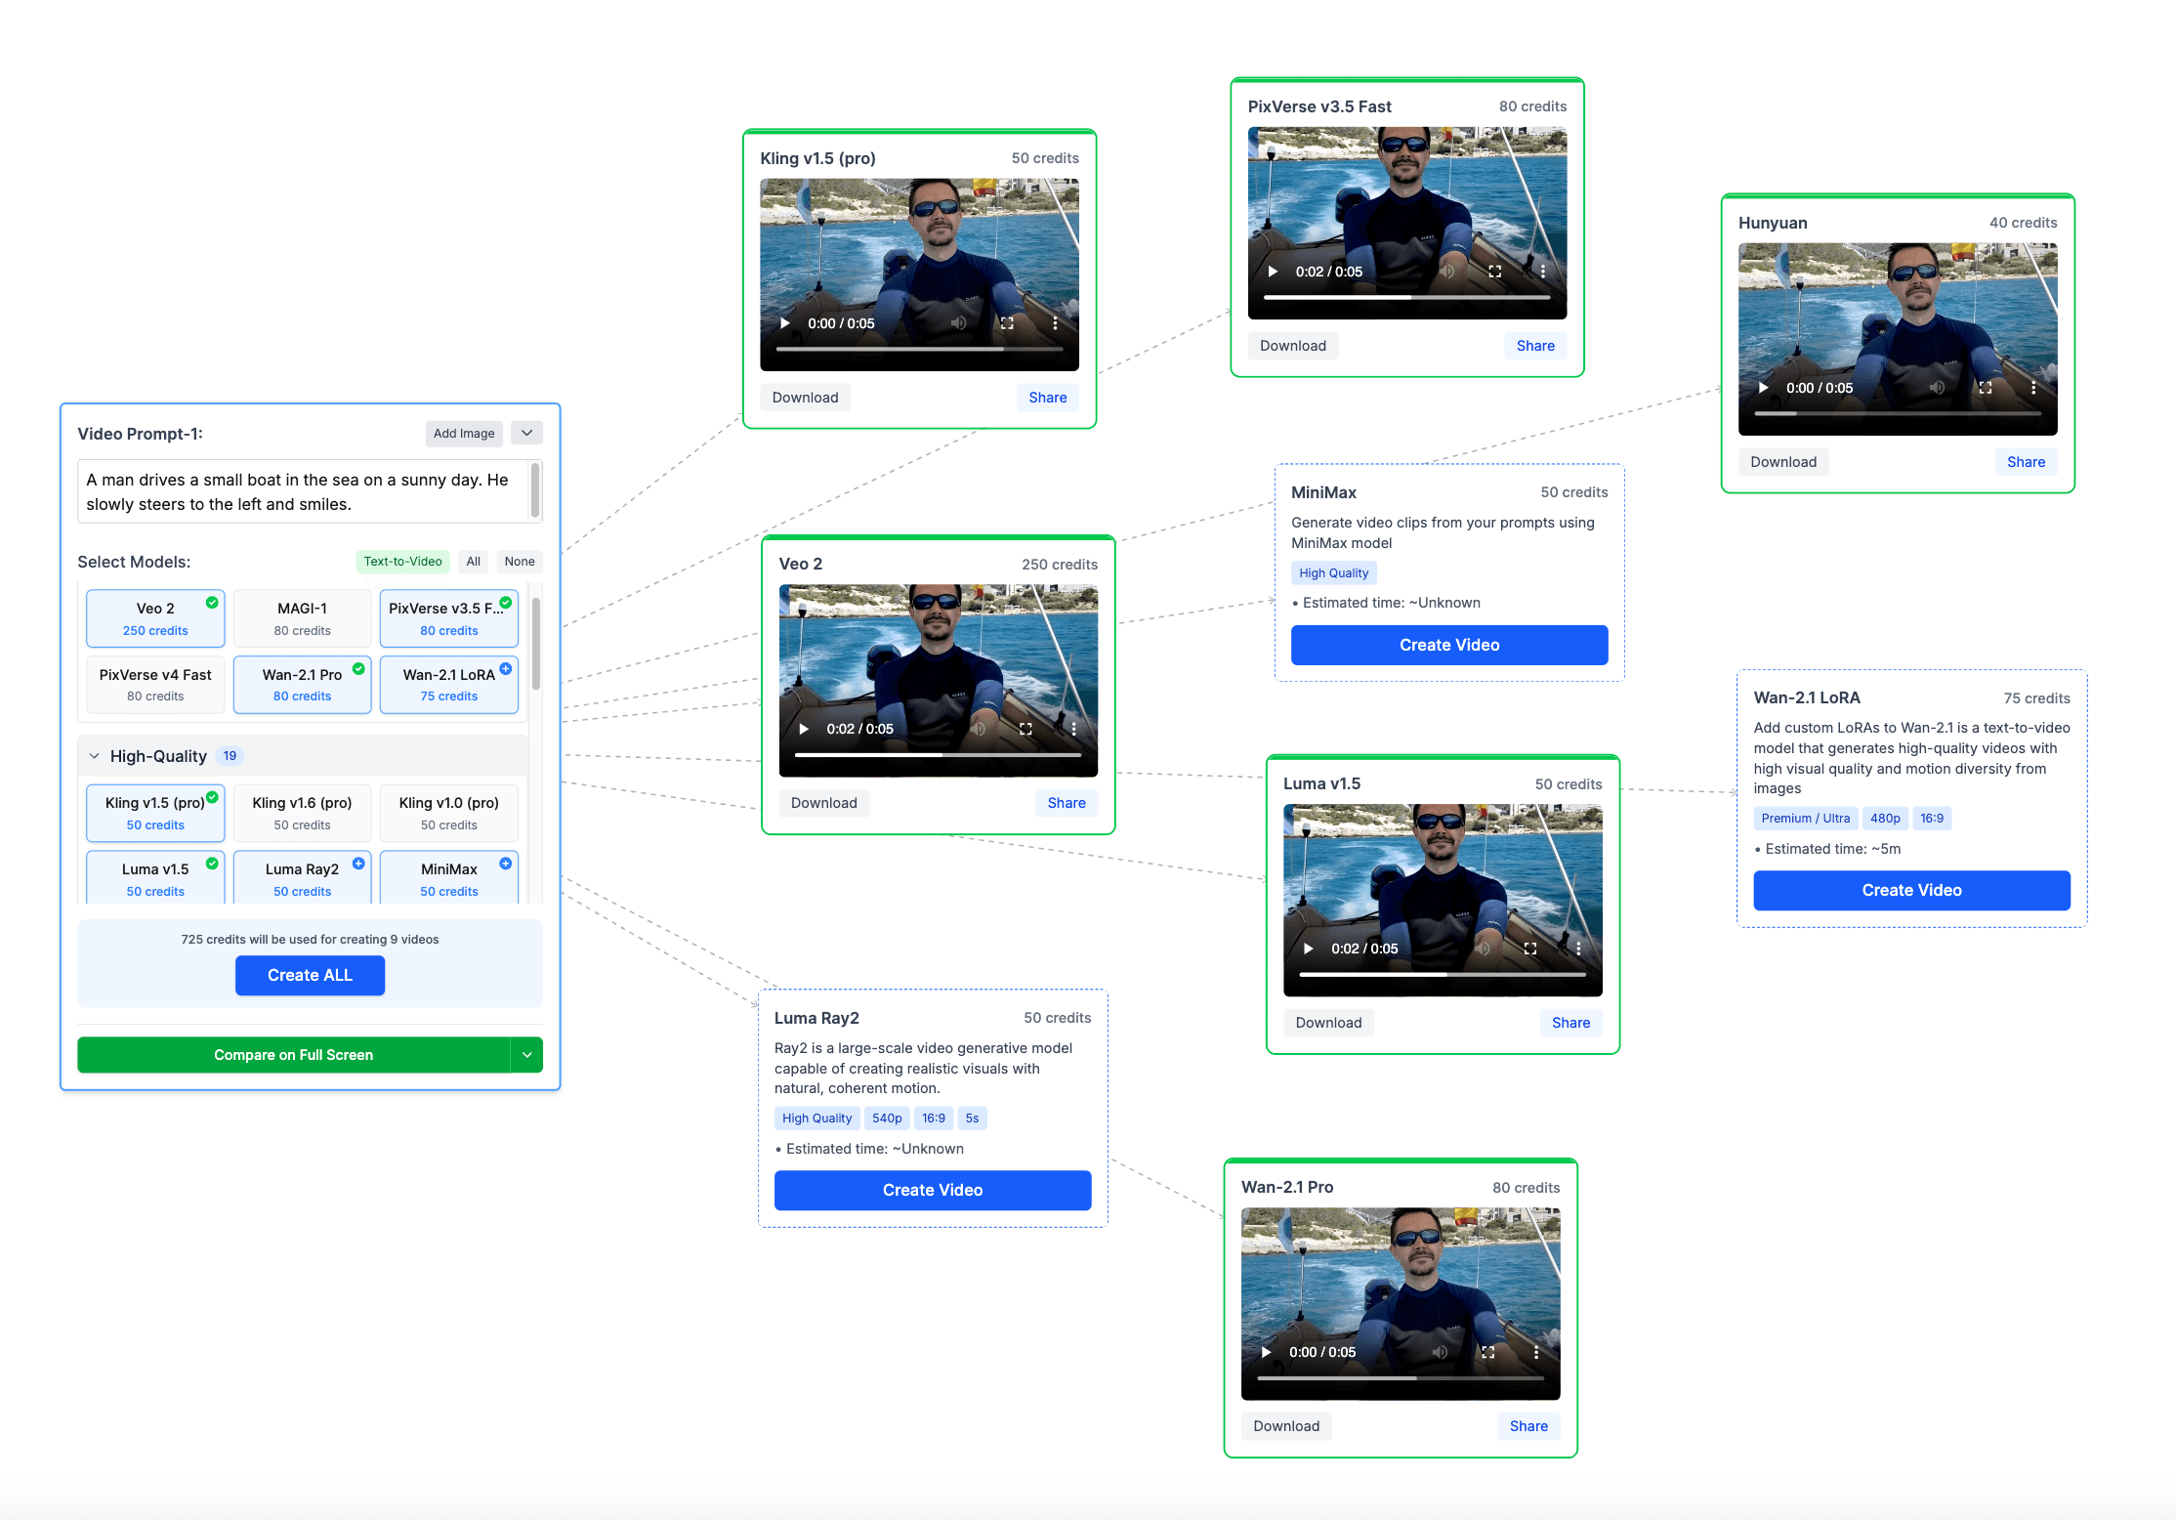Play the PixVerse v3.5 Fast video
Image resolution: width=2176 pixels, height=1520 pixels.
pyautogui.click(x=1273, y=272)
